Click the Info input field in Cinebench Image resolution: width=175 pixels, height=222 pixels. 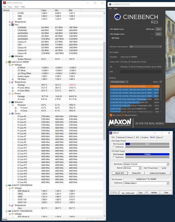pyautogui.click(x=141, y=72)
